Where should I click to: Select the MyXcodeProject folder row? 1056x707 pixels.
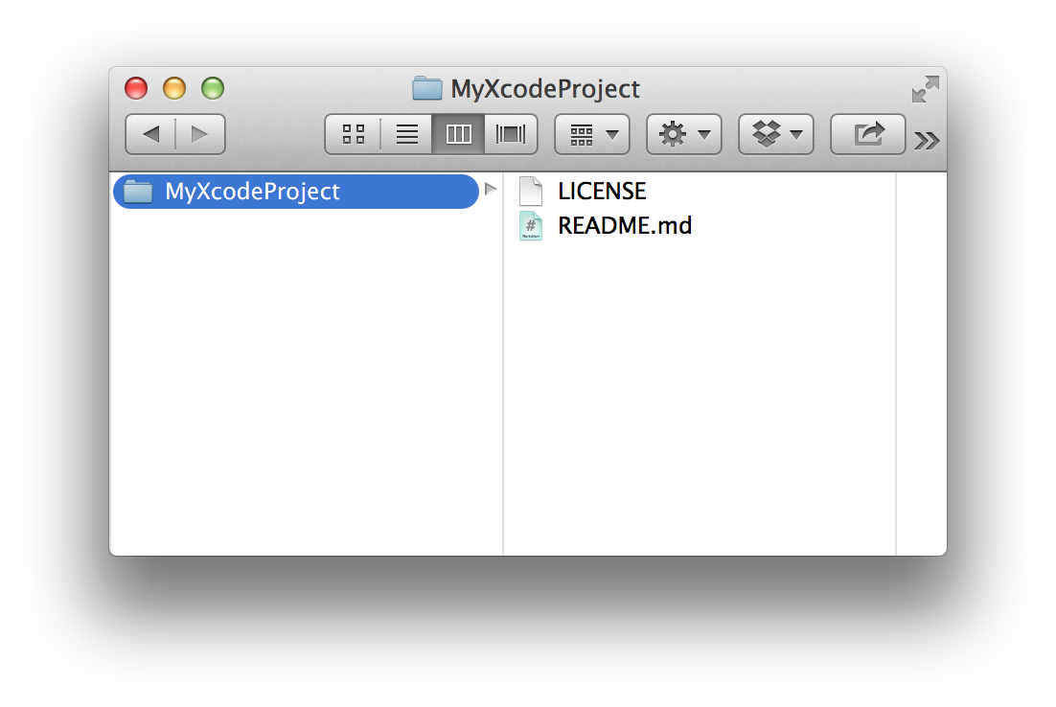tap(296, 192)
